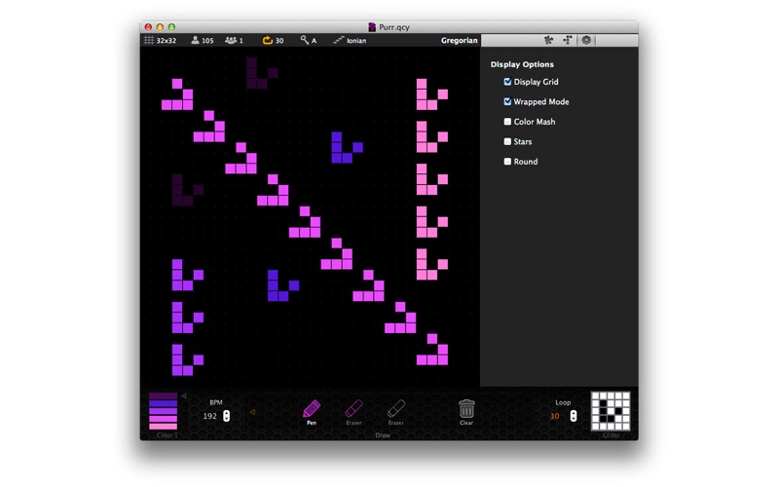The width and height of the screenshot is (779, 487).
Task: Click the orange loop icon in top bar
Action: pos(267,40)
